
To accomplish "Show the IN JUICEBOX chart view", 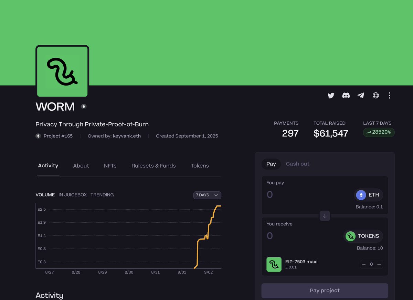I will (73, 195).
